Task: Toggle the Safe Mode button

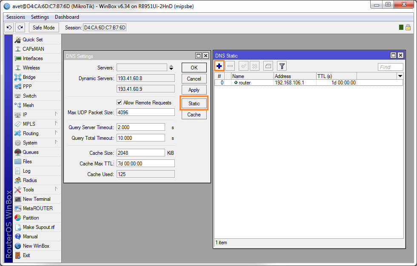Action: click(43, 28)
